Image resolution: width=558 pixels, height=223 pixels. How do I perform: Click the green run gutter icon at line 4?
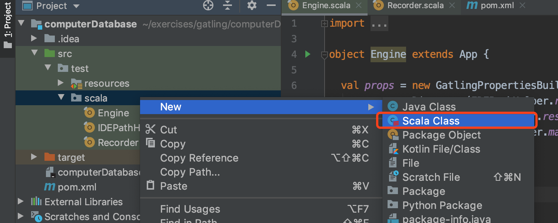(307, 54)
